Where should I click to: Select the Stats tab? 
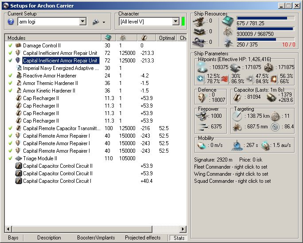tap(179, 238)
